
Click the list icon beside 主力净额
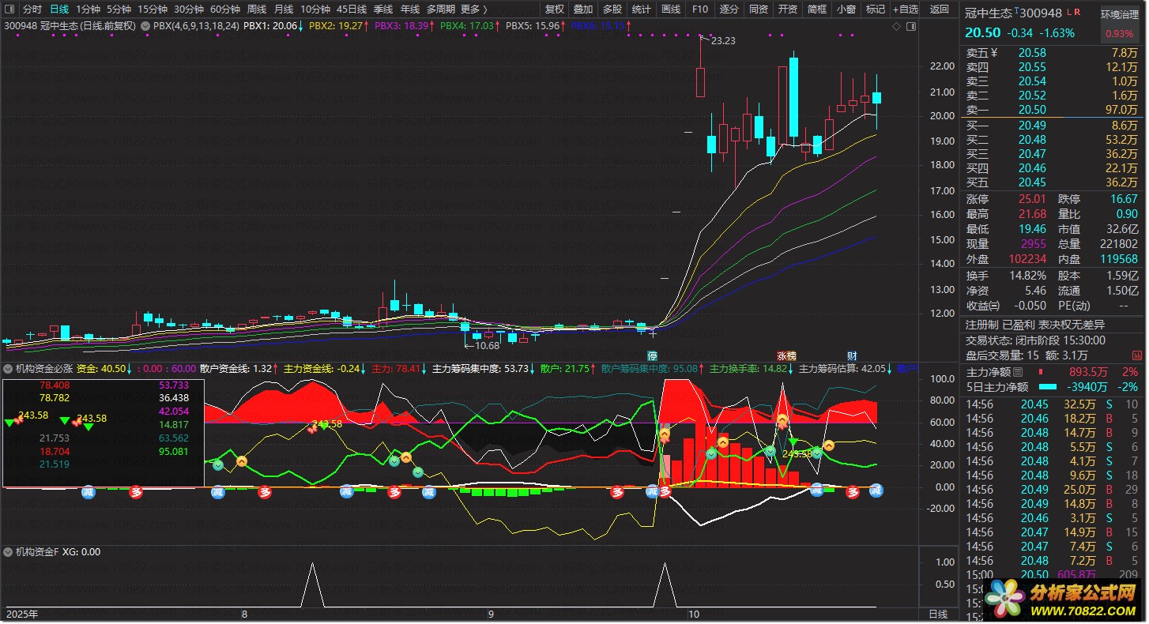click(x=1018, y=372)
